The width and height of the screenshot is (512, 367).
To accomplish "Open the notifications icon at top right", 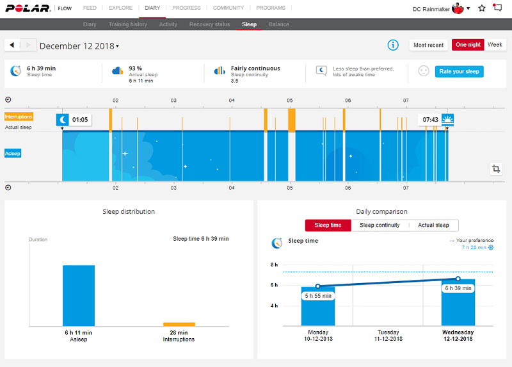I will click(x=498, y=8).
